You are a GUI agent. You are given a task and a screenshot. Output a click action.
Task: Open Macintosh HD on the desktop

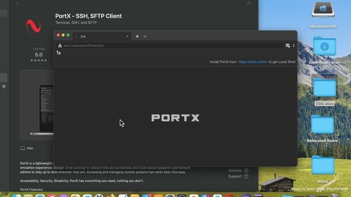pyautogui.click(x=323, y=15)
